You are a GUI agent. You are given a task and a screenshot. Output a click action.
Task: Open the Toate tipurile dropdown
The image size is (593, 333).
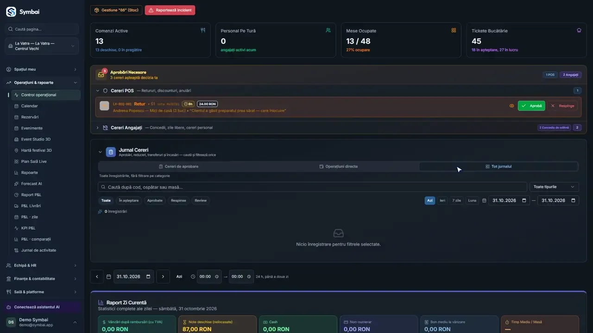[x=554, y=187]
